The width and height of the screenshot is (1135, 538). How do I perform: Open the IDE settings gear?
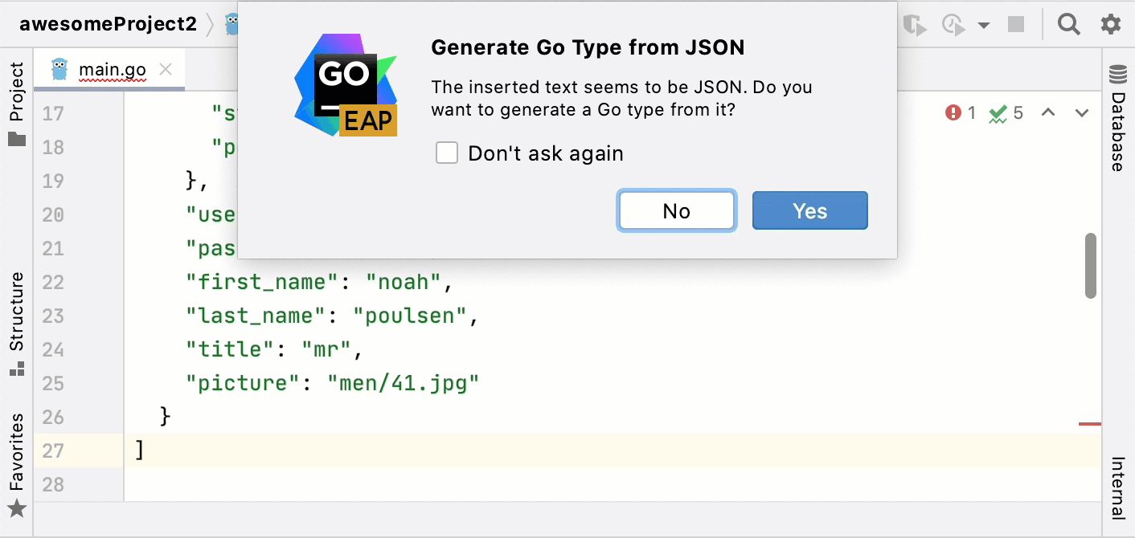1111,23
